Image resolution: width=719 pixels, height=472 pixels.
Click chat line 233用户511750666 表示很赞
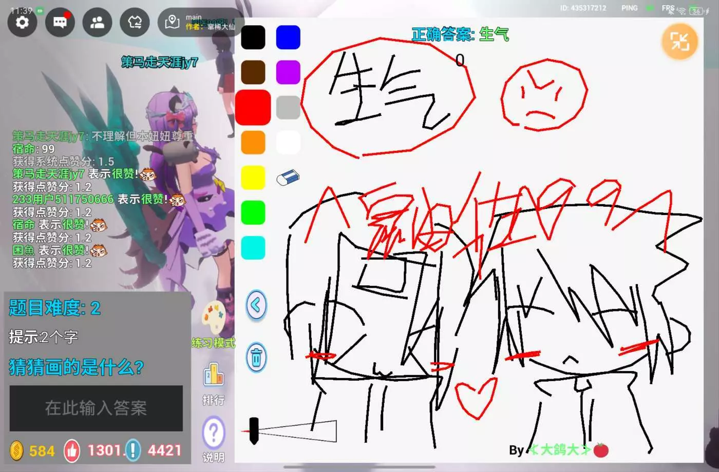99,199
